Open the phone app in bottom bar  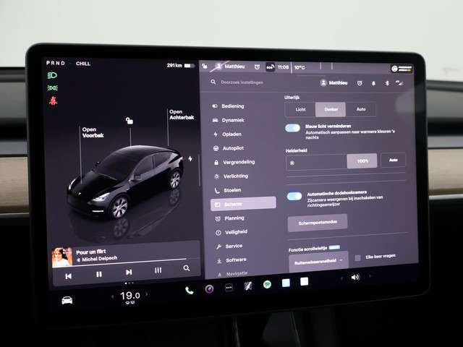point(190,290)
